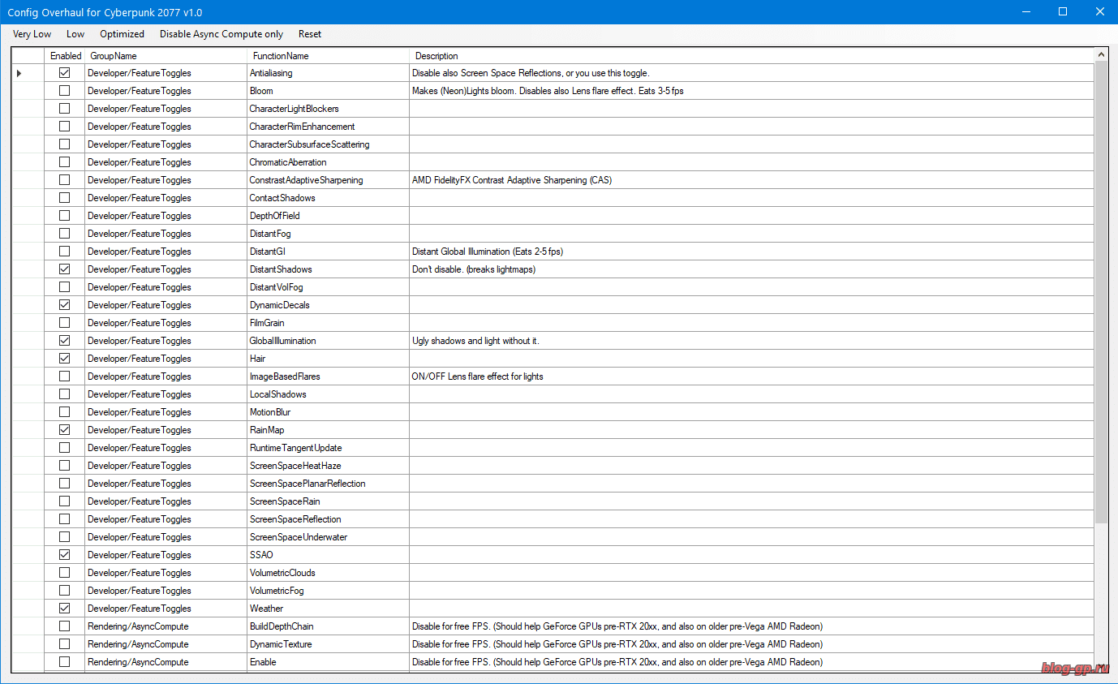Uncheck GlobalIllumination checkbox

pyautogui.click(x=65, y=341)
